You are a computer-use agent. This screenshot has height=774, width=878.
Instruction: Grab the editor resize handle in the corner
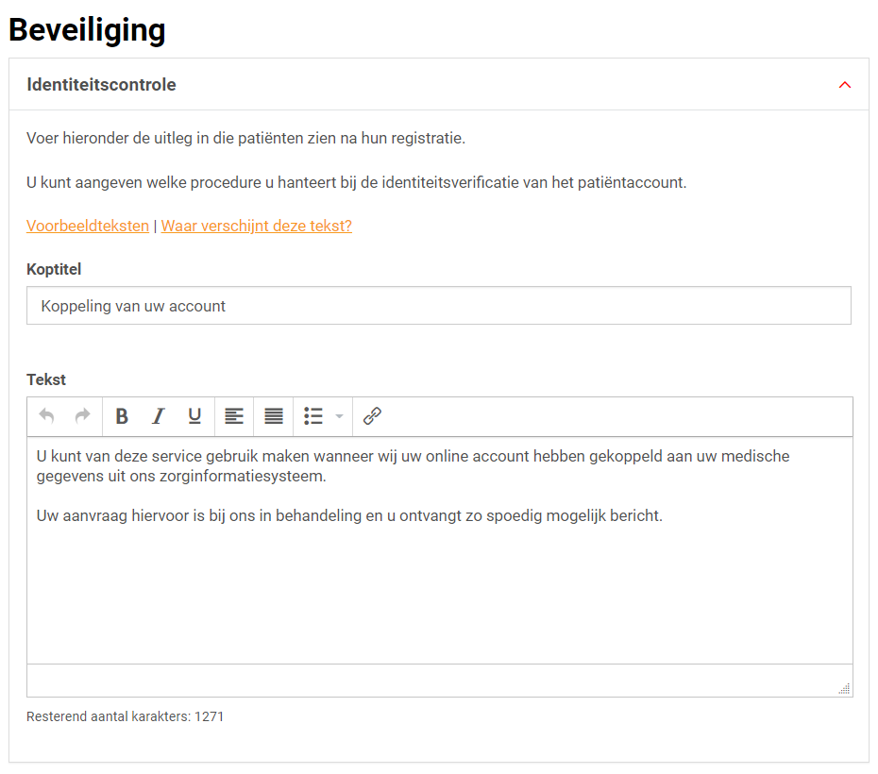(x=845, y=689)
